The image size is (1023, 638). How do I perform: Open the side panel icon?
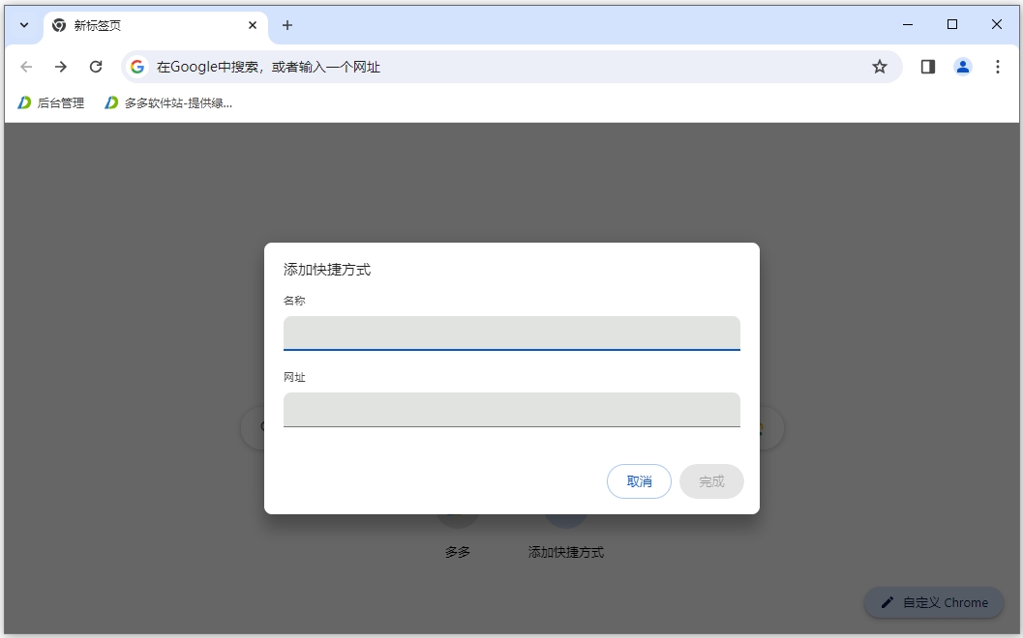point(926,66)
